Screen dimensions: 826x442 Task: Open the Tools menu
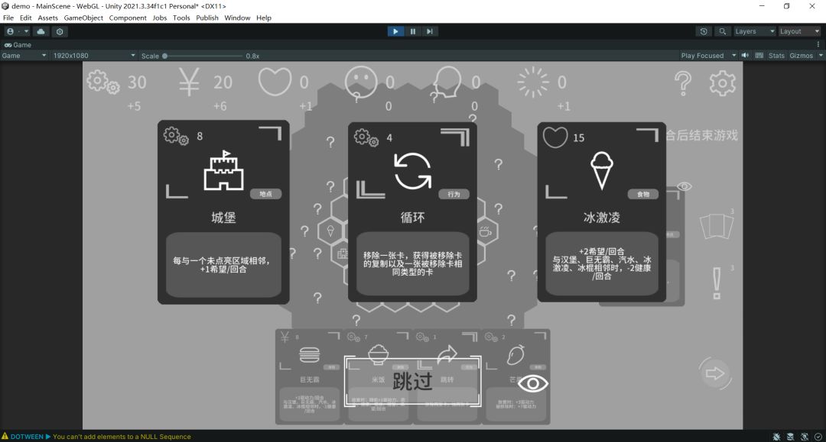click(181, 18)
